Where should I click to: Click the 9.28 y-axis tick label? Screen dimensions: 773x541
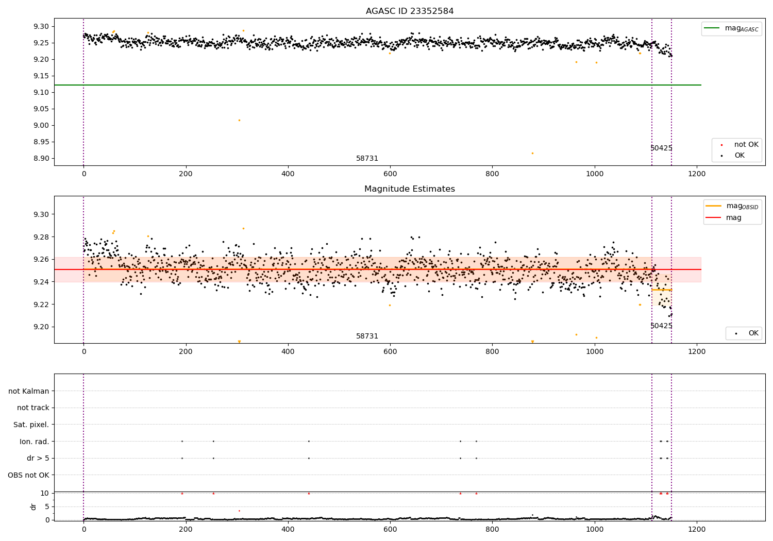(41, 237)
